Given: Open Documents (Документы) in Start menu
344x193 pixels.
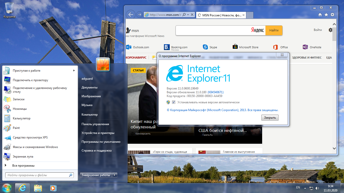Looking at the screenshot, I should 89,87.
